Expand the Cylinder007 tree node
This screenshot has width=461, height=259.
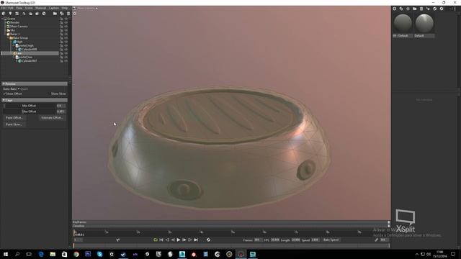(17, 60)
